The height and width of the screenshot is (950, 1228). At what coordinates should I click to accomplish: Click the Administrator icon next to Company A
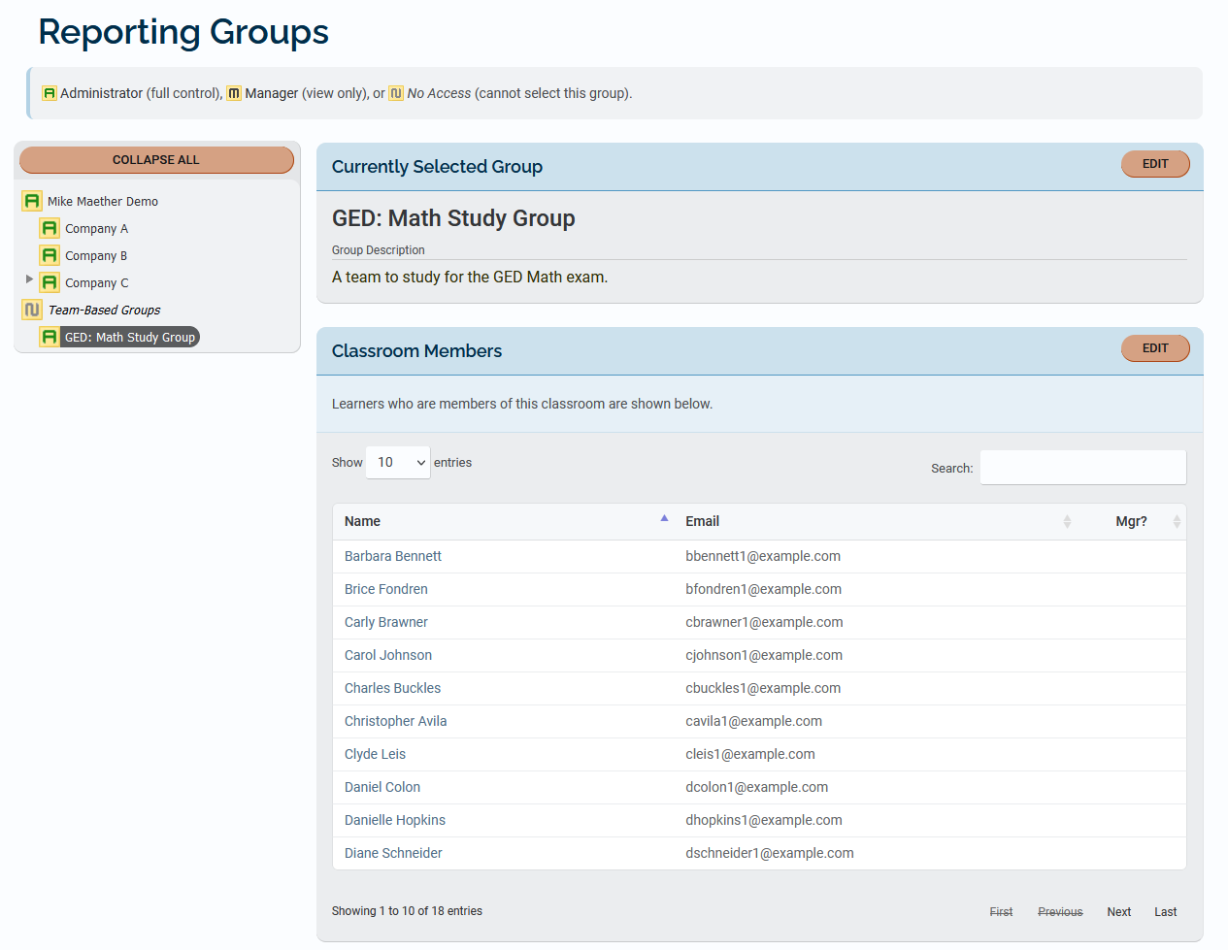pos(50,228)
